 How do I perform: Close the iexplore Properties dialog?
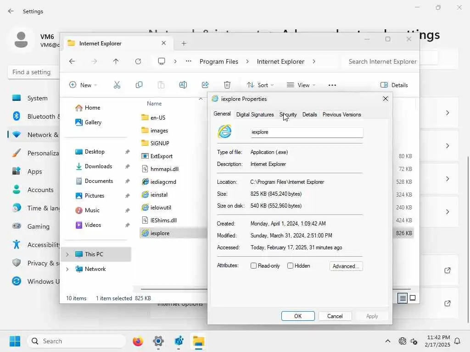(386, 99)
